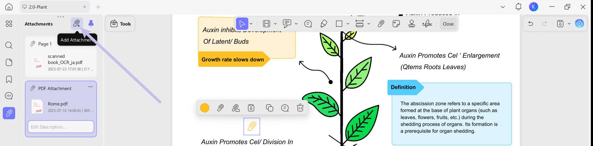Screen dimensions: 593x146
Task: Open the highlight tool dropdown arrow
Action: click(x=275, y=24)
